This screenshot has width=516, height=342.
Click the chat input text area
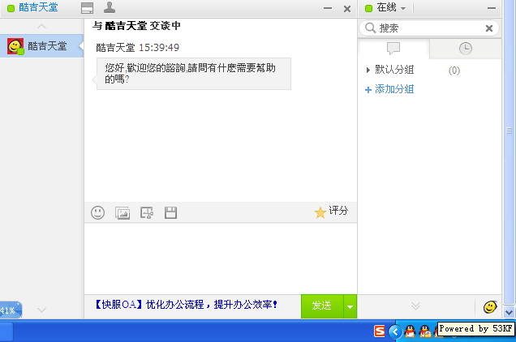click(x=221, y=259)
